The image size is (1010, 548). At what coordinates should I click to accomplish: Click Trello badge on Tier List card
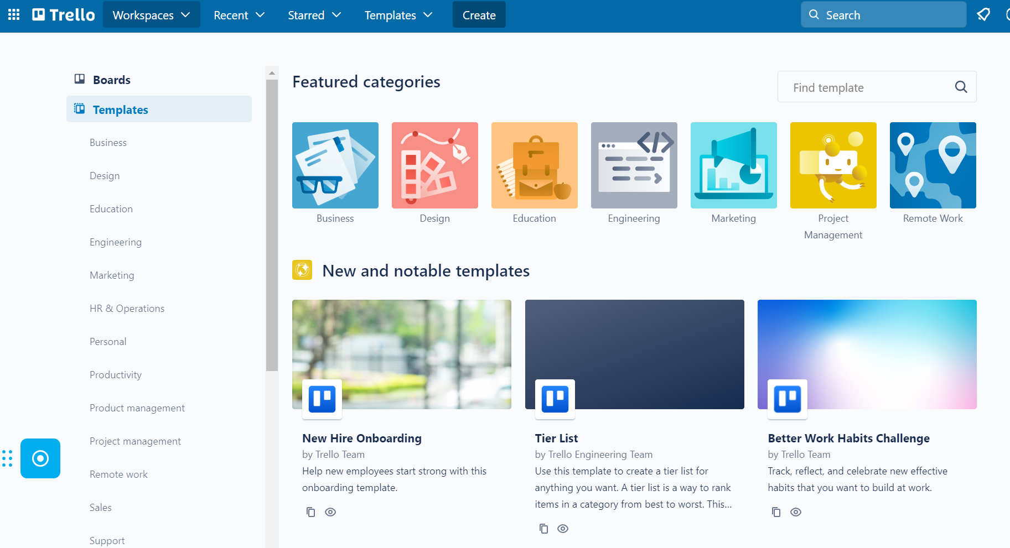click(x=555, y=399)
